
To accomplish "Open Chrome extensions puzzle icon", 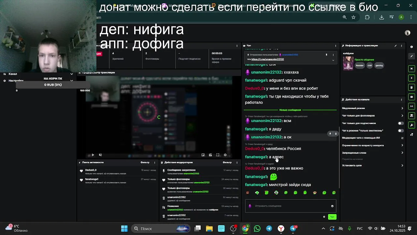I will point(367,17).
